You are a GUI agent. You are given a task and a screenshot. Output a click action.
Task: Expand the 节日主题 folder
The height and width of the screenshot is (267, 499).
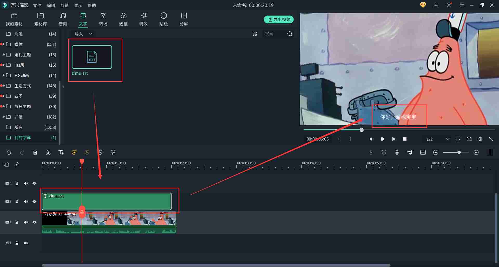4,106
